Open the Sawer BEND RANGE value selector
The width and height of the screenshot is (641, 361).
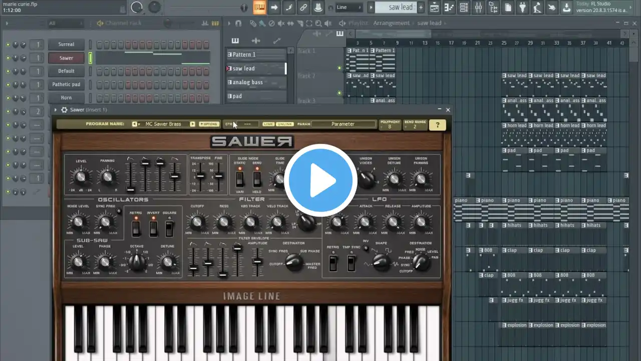tap(415, 125)
